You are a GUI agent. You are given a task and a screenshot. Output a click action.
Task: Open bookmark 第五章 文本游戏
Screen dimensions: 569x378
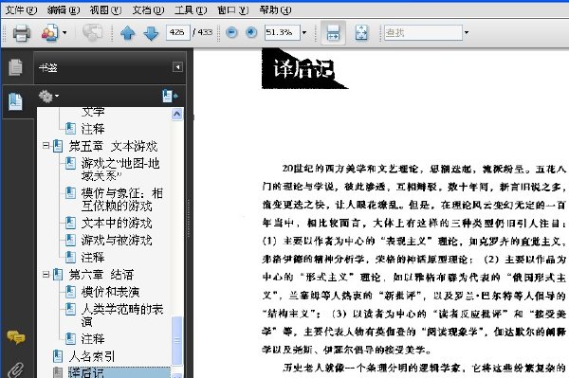[113, 146]
